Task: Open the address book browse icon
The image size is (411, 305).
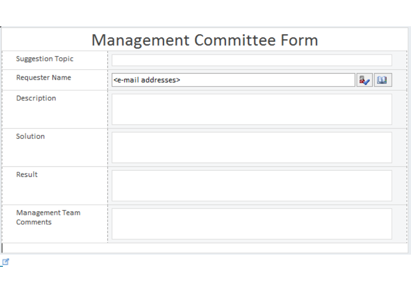Action: tap(383, 80)
